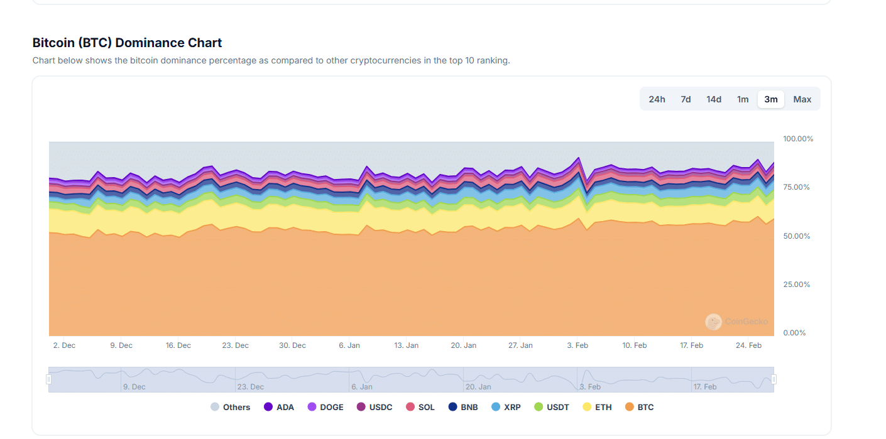886x439 pixels.
Task: Click the left range navigator handle
Action: (48, 379)
